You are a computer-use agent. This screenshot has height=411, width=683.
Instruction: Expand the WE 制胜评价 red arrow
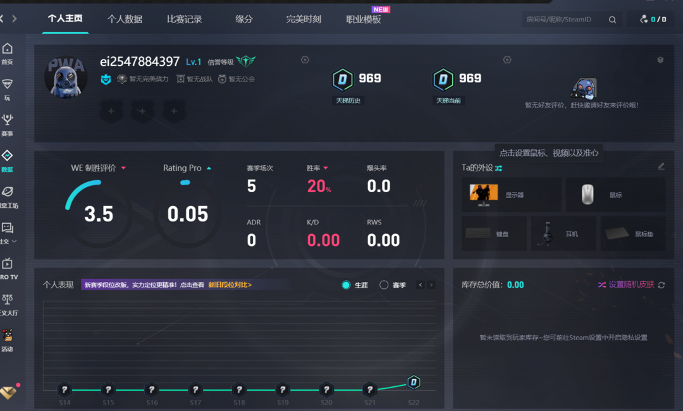tap(124, 168)
